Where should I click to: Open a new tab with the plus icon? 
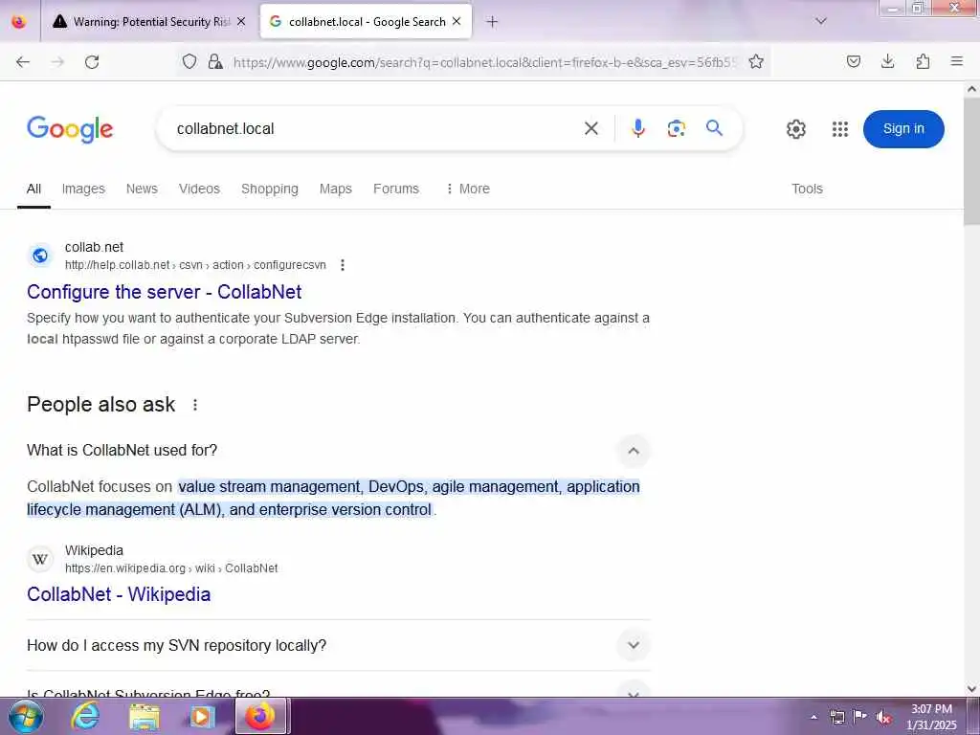[493, 22]
